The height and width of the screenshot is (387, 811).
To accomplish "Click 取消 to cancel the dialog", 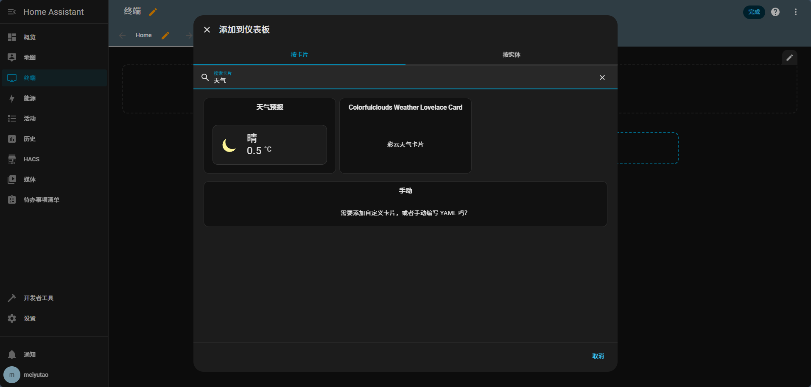I will pyautogui.click(x=598, y=356).
